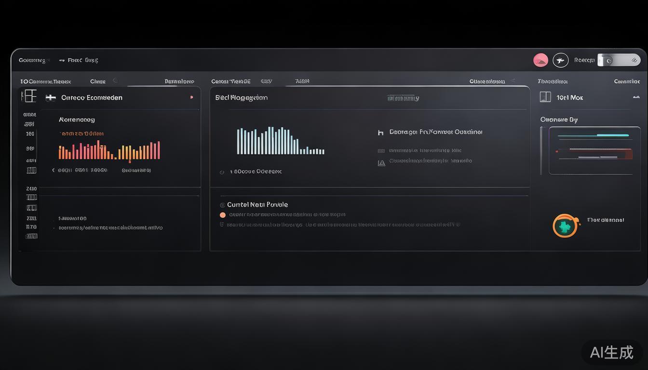Open the Cartel Terage tab
Viewport: 648px width, 370px height.
[230, 81]
